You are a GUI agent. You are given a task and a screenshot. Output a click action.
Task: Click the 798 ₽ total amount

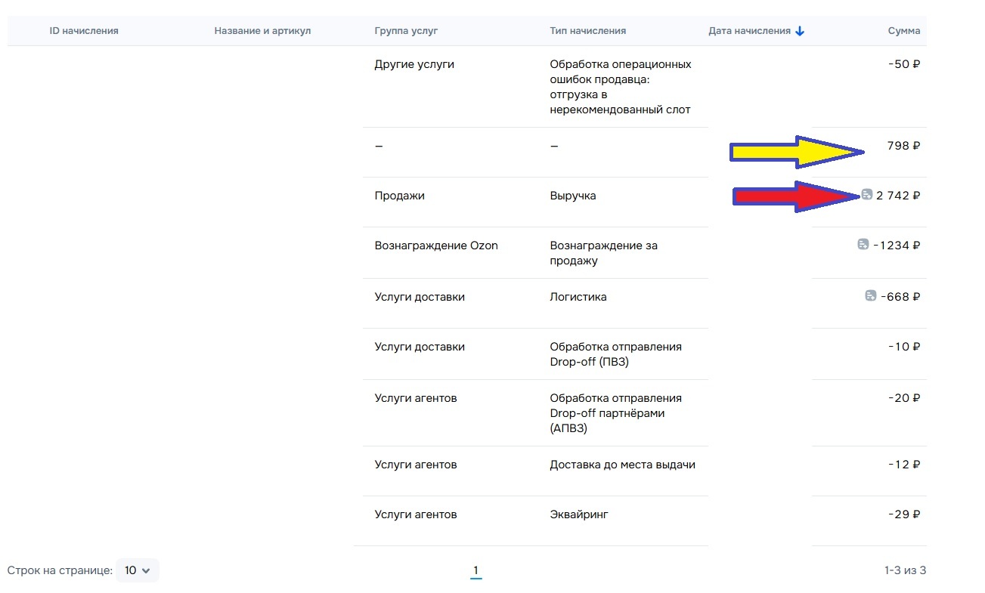[x=903, y=146]
